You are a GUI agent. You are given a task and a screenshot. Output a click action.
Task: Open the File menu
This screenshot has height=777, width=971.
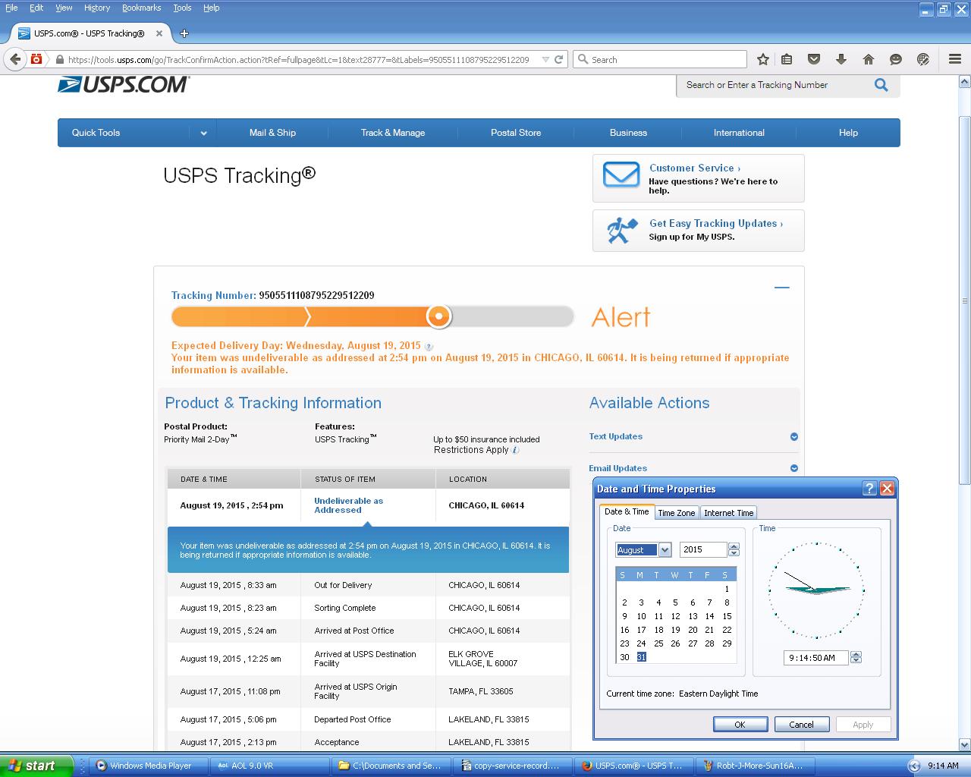click(x=11, y=8)
